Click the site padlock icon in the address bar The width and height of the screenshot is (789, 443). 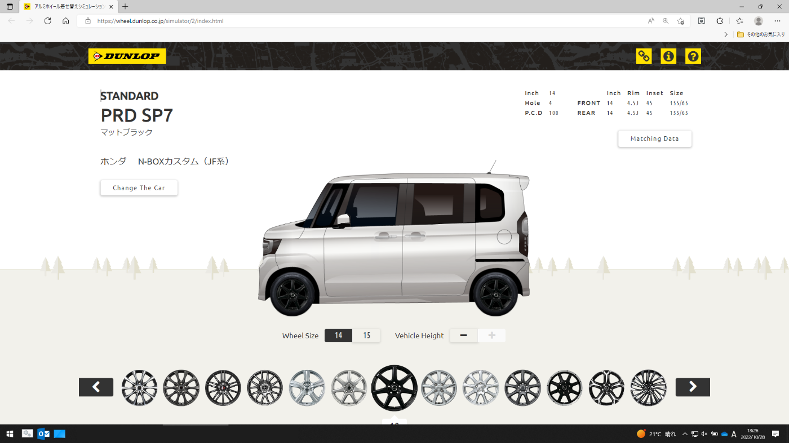click(88, 21)
